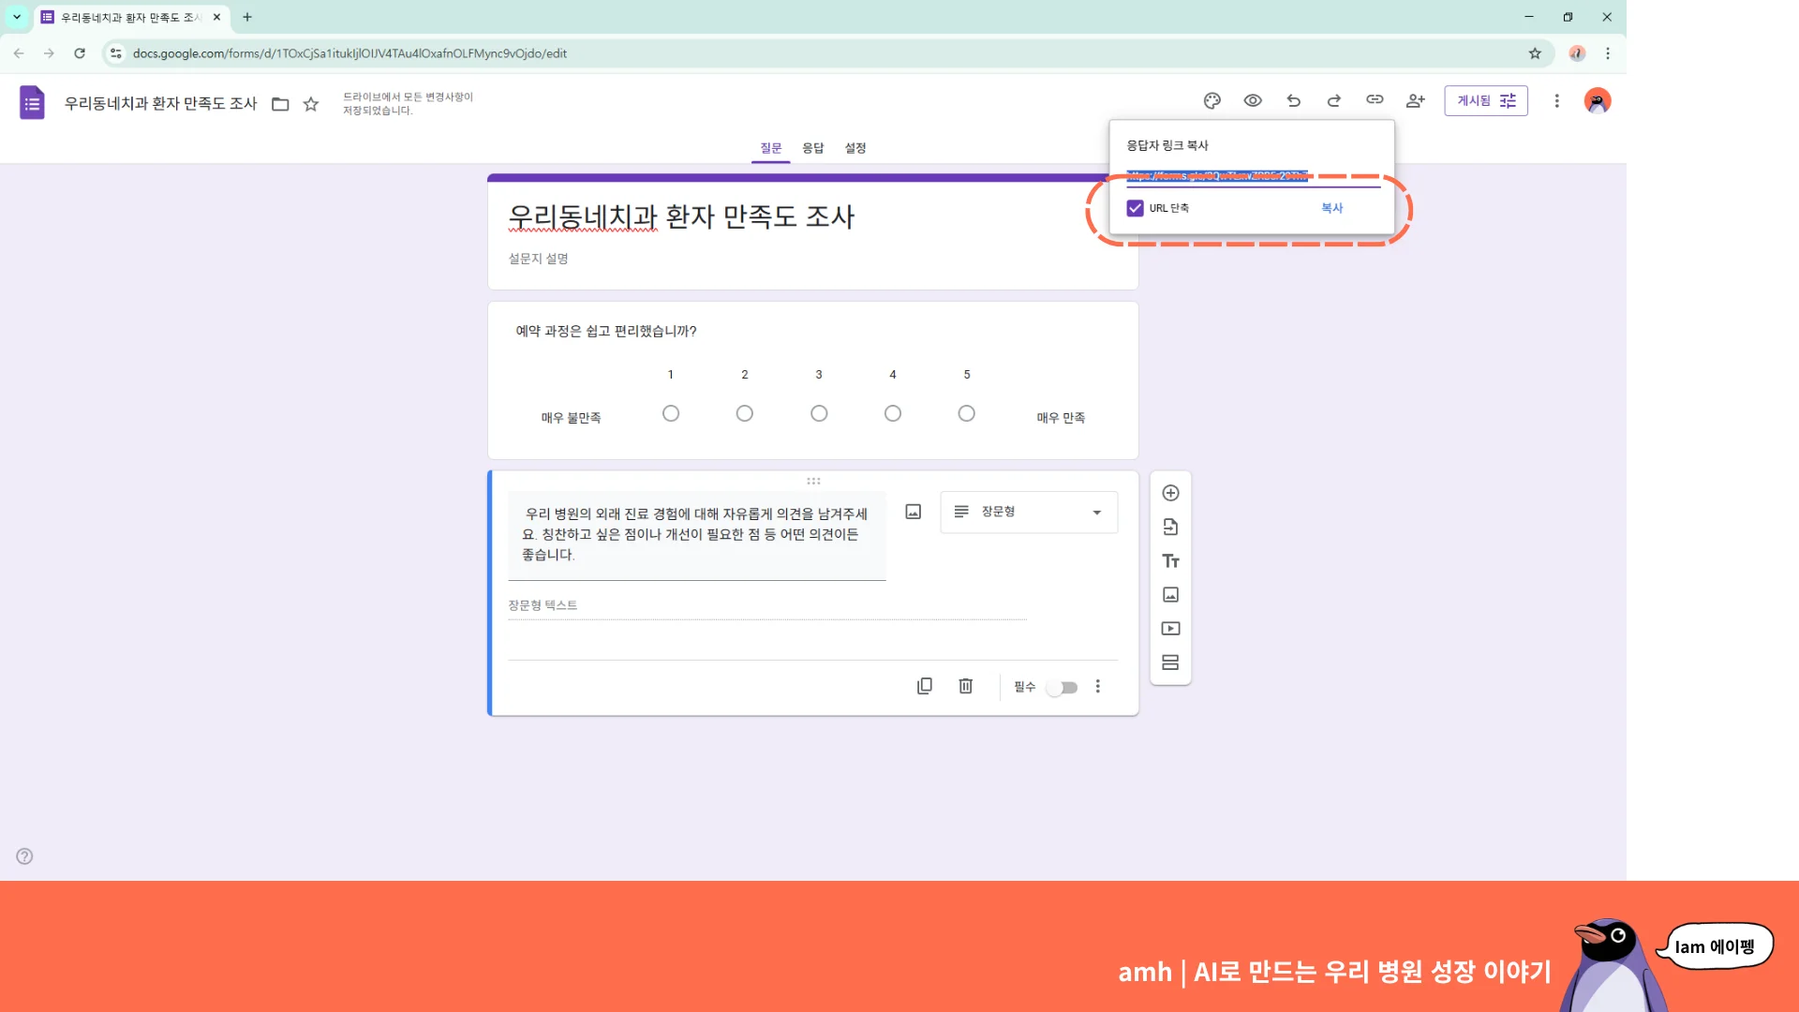Redo the last change
The height and width of the screenshot is (1012, 1799).
point(1334,100)
